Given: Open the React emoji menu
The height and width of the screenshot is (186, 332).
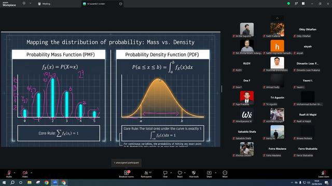Looking at the screenshot, I should point(180,174).
